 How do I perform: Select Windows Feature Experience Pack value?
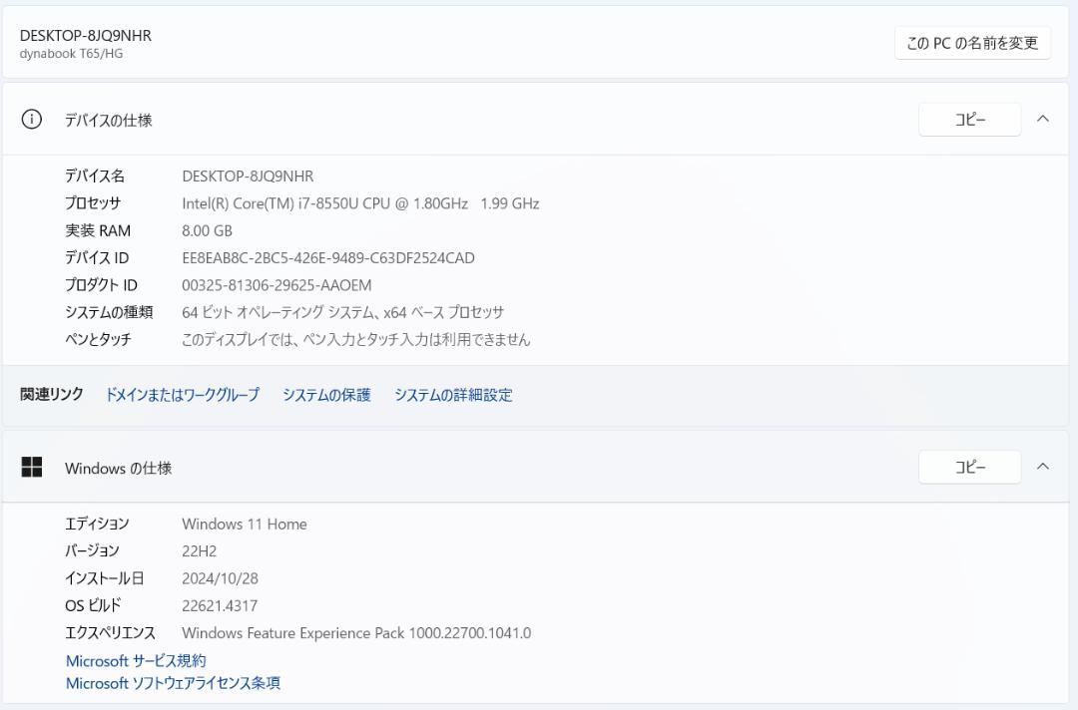click(x=356, y=633)
